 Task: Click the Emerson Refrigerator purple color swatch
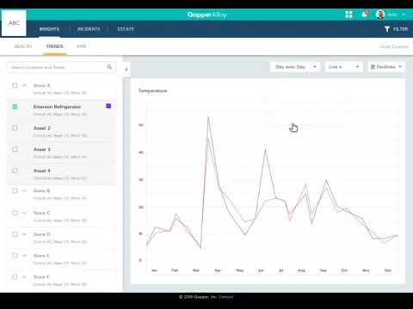click(x=108, y=106)
